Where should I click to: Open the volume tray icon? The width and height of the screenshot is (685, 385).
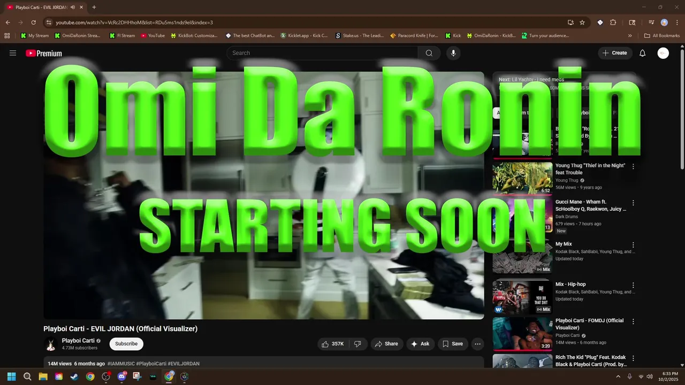[650, 376]
